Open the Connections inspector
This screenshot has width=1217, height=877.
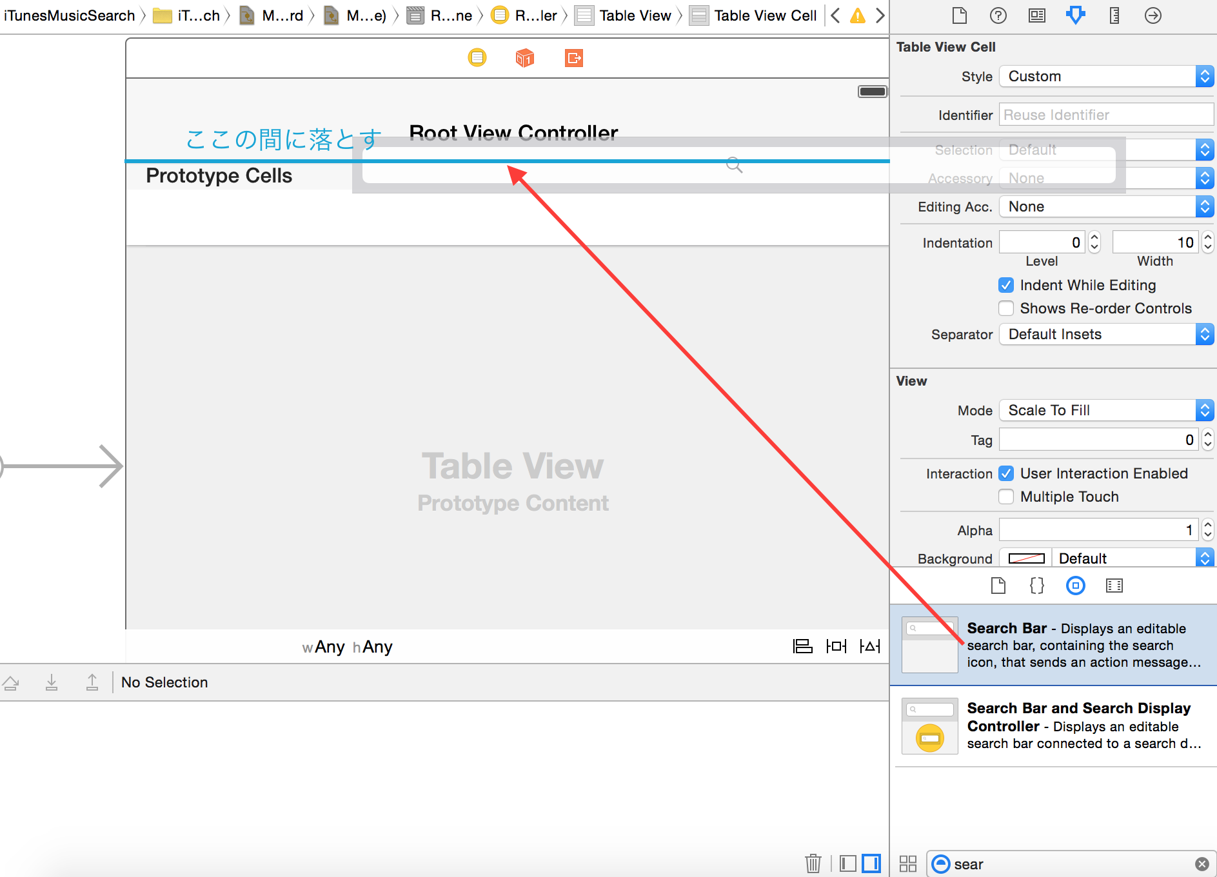click(x=1153, y=15)
